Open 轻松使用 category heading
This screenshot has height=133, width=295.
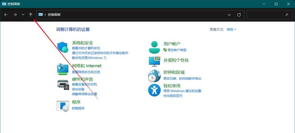[x=172, y=86]
